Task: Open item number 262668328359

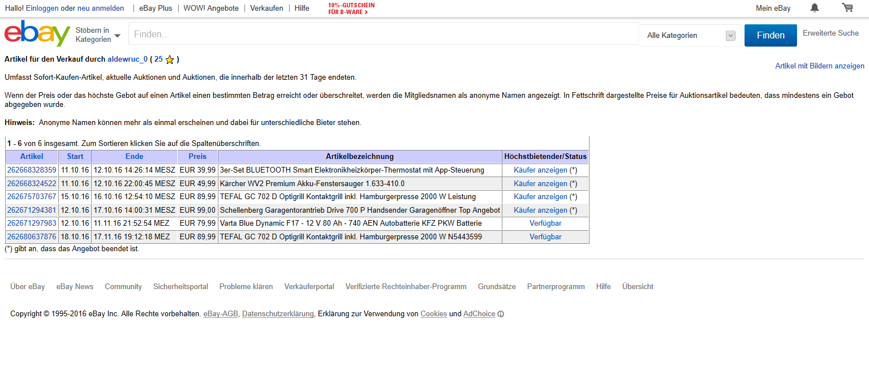Action: 32,170
